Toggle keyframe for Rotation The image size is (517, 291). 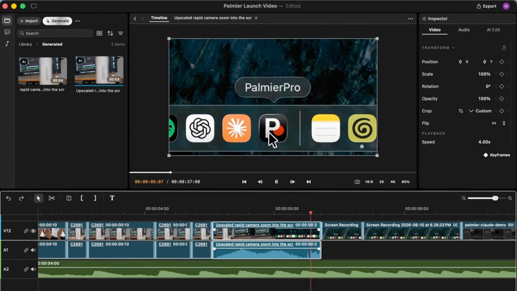501,87
